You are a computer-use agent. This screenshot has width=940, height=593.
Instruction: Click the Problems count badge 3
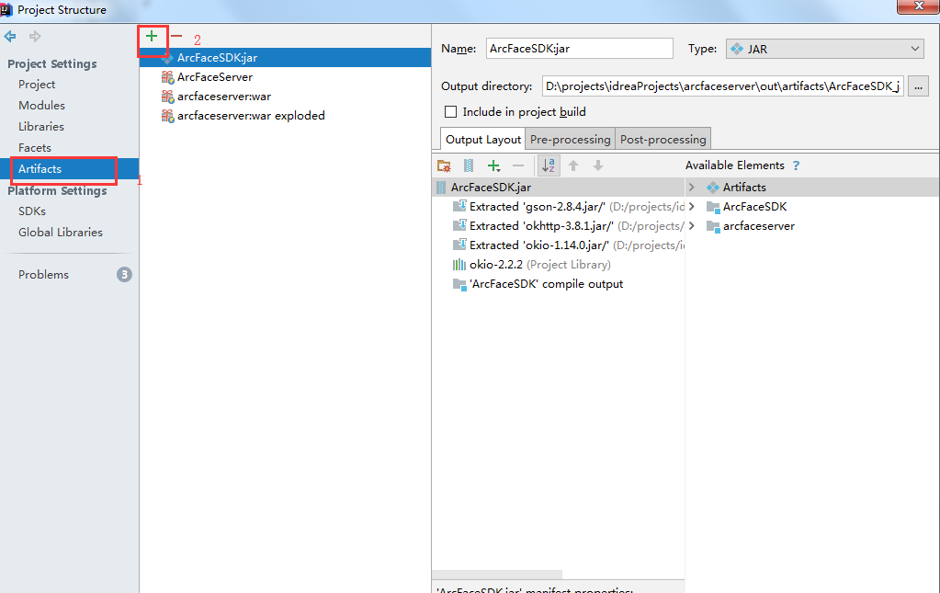pyautogui.click(x=124, y=275)
